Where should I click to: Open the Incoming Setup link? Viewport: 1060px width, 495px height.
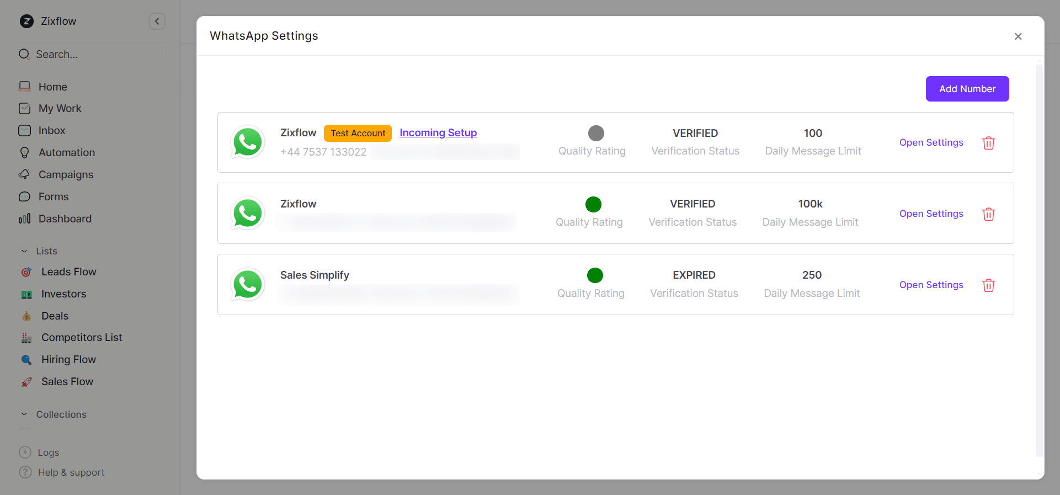438,133
